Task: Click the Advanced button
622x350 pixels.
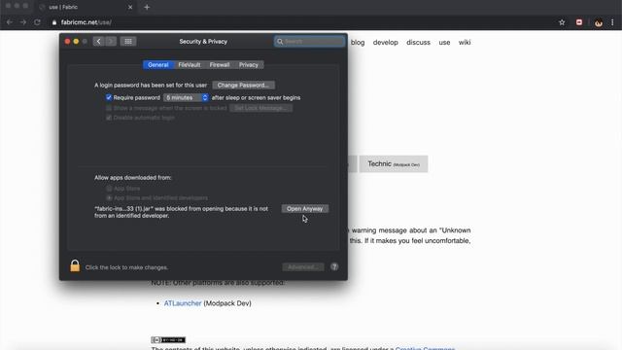Action: coord(303,267)
